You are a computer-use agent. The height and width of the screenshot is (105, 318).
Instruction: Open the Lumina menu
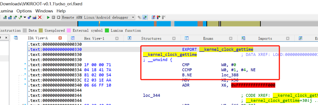[6, 11]
